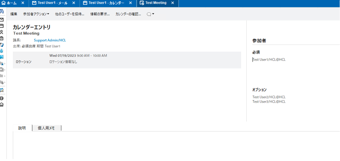The height and width of the screenshot is (161, 340).
Task: Expand the arrow beside the chat bubble
Action: coord(153,14)
